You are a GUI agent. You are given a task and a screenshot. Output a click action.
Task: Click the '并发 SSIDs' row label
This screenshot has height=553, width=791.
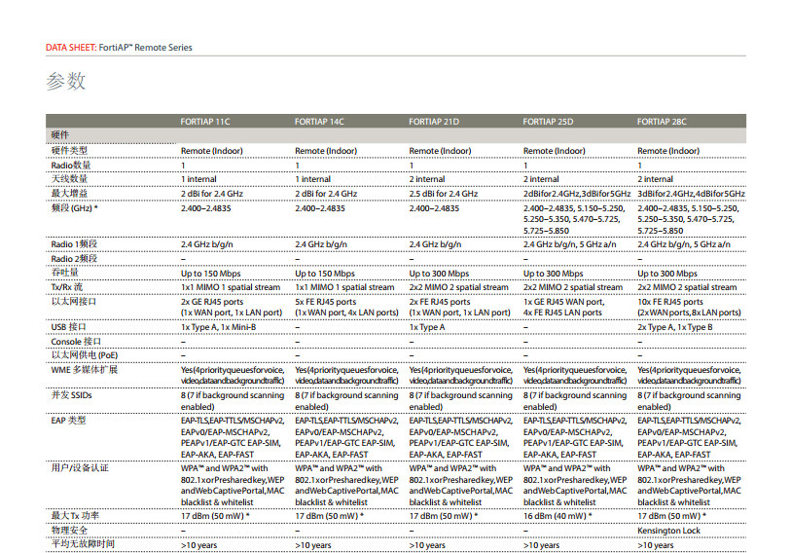pyautogui.click(x=72, y=395)
